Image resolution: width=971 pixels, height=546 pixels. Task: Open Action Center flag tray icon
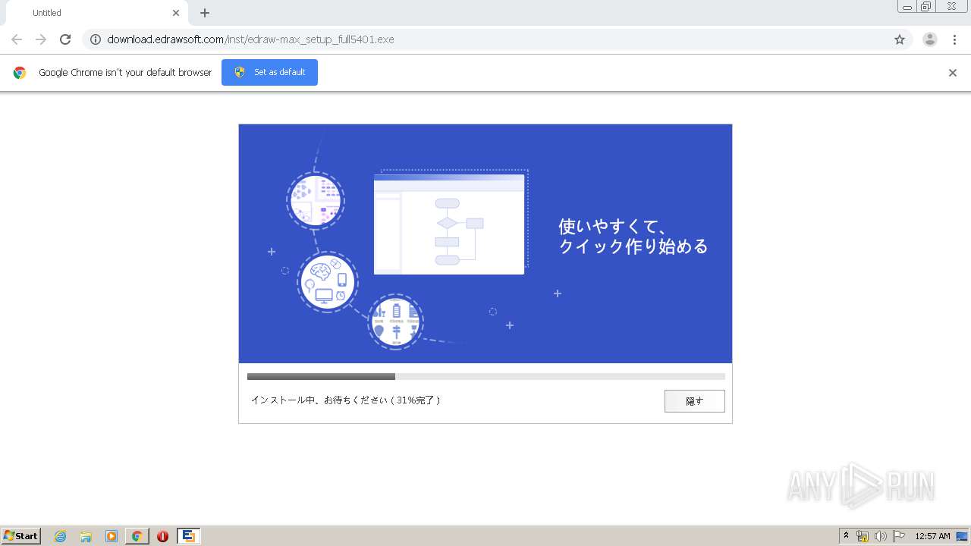899,536
